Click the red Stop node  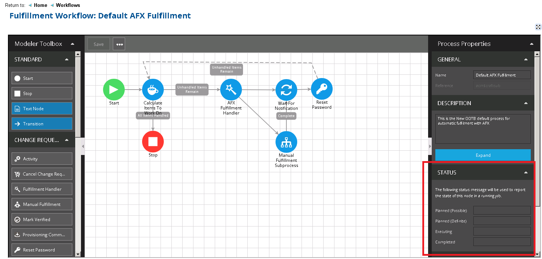(153, 142)
